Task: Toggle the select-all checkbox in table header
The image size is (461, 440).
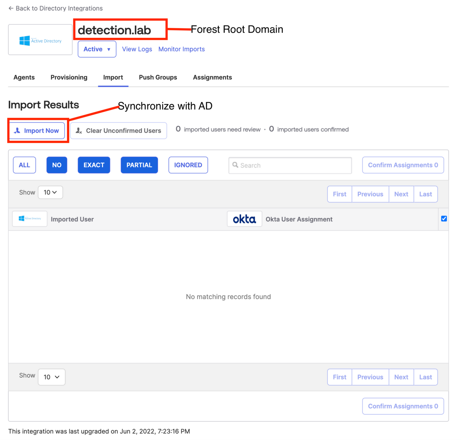Action: coord(444,219)
